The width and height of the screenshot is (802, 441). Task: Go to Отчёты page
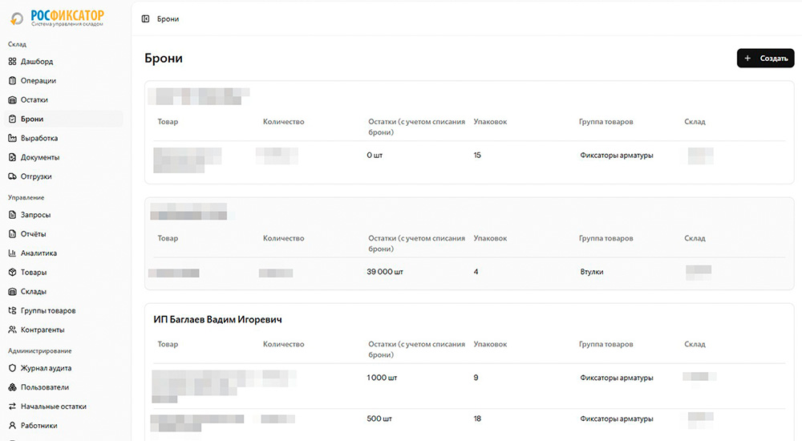[x=63, y=234]
